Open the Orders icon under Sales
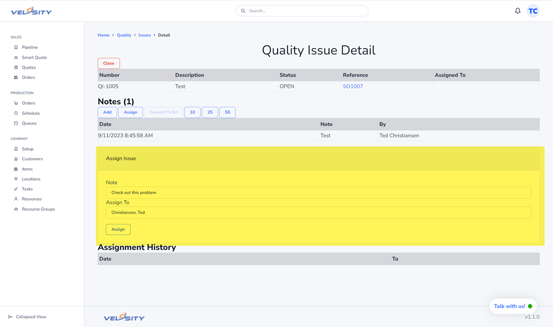The image size is (553, 327). point(16,78)
